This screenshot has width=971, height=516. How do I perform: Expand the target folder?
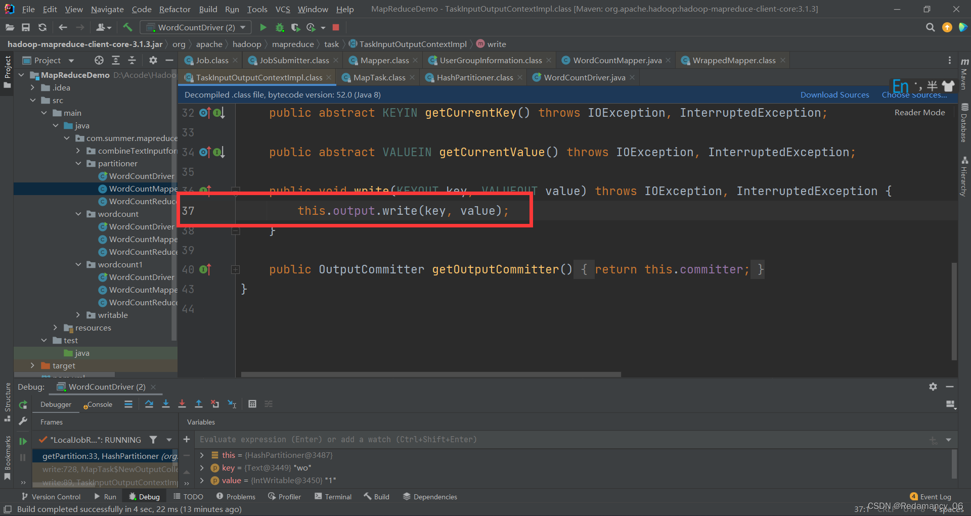point(33,365)
